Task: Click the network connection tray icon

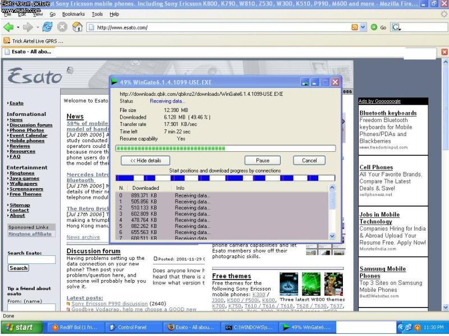Action: 409,328
